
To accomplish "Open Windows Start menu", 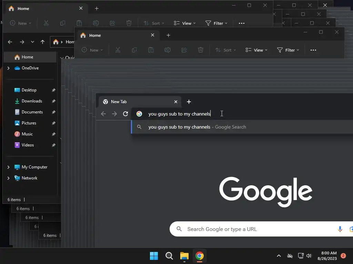I will pos(154,256).
